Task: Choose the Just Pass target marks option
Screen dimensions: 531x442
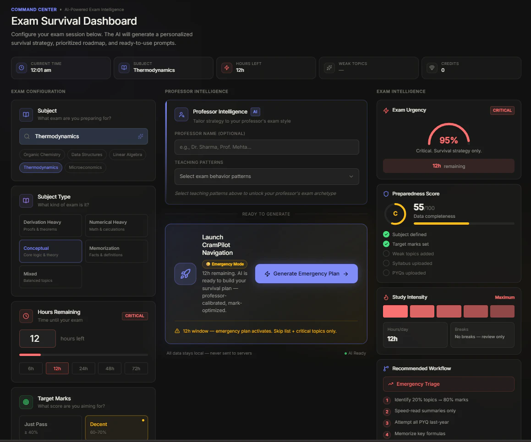Action: pos(50,428)
